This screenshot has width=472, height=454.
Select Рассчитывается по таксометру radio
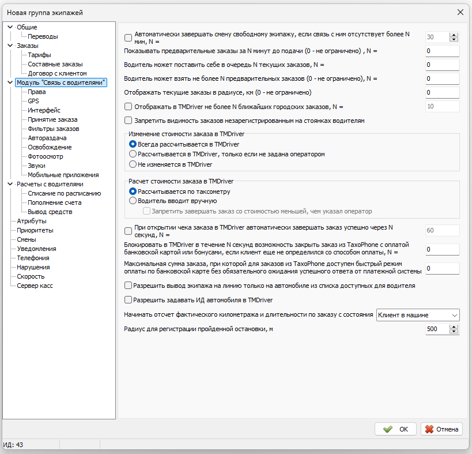(x=133, y=192)
